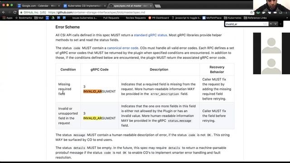The height and width of the screenshot is (163, 290).
Task: Close the Kubernetes CSI Implementation tab
Action: 105,6
